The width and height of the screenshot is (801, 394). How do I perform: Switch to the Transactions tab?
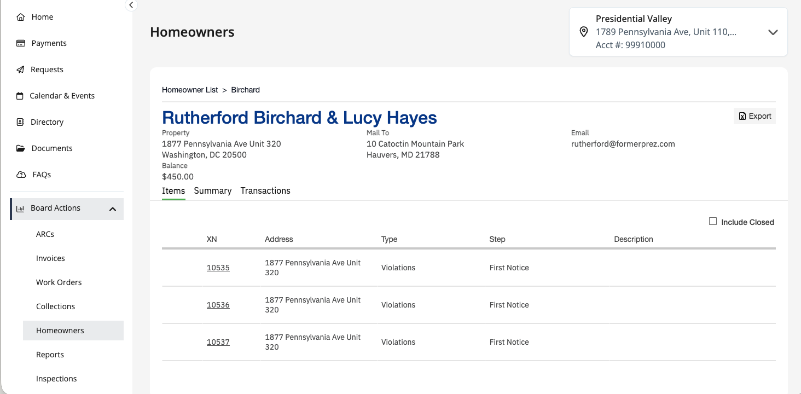click(x=265, y=191)
